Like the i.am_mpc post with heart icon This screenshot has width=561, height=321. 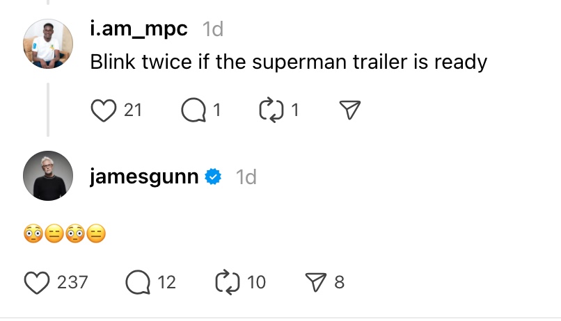pos(104,110)
